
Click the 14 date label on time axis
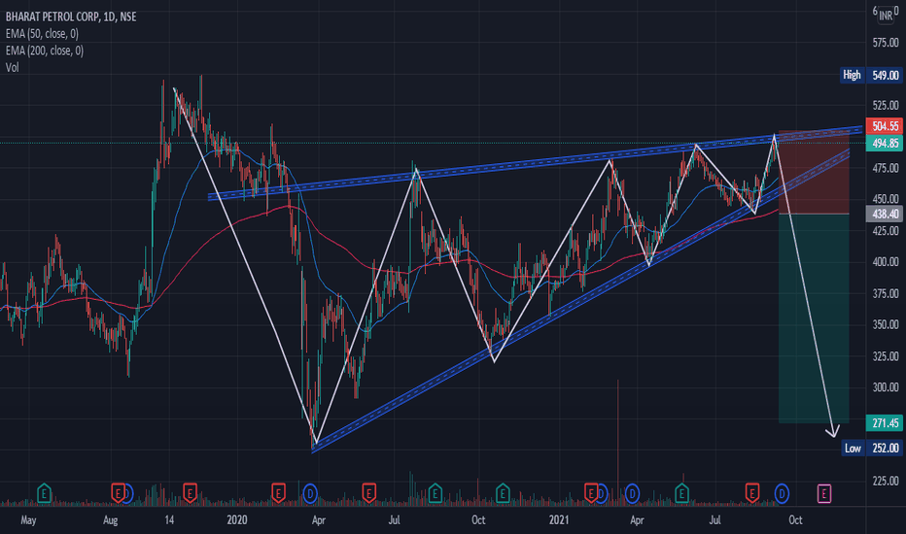tap(169, 520)
